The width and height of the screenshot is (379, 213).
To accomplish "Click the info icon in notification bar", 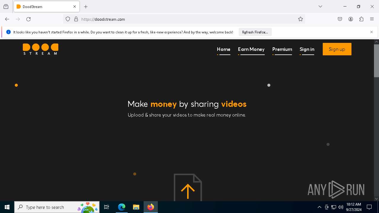I will point(8,32).
